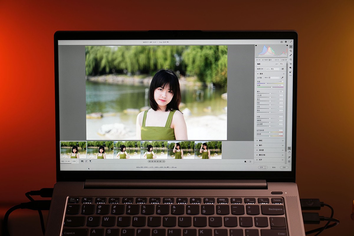Expand the 混色器 panel
354x236 pixels.
(x=257, y=150)
